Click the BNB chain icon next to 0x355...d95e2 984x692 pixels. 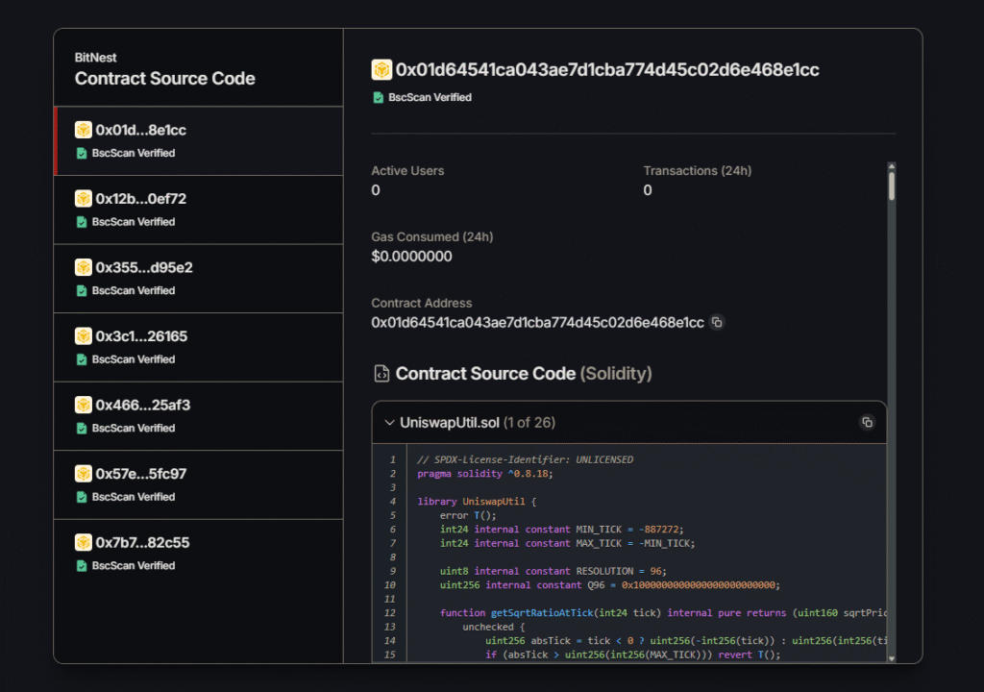click(x=84, y=267)
